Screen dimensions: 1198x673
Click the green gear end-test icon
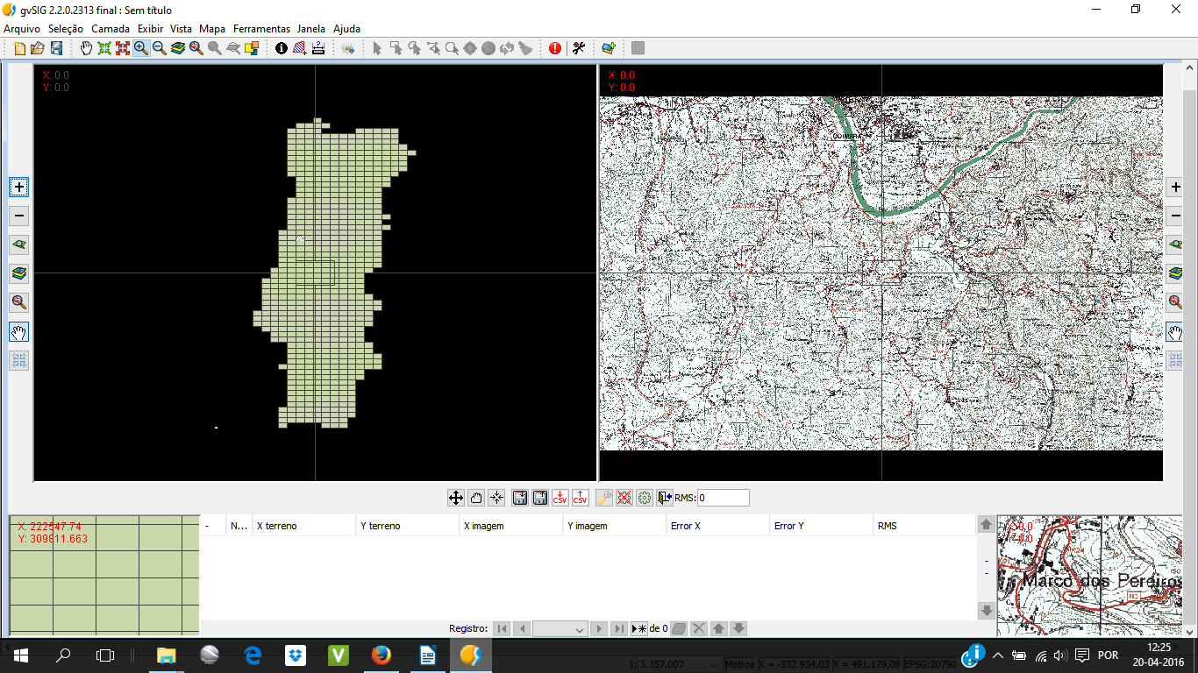tap(645, 498)
